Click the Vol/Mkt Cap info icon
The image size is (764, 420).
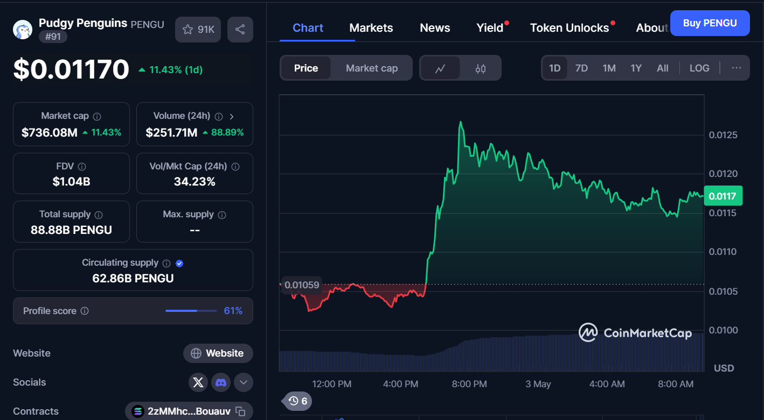pos(235,167)
